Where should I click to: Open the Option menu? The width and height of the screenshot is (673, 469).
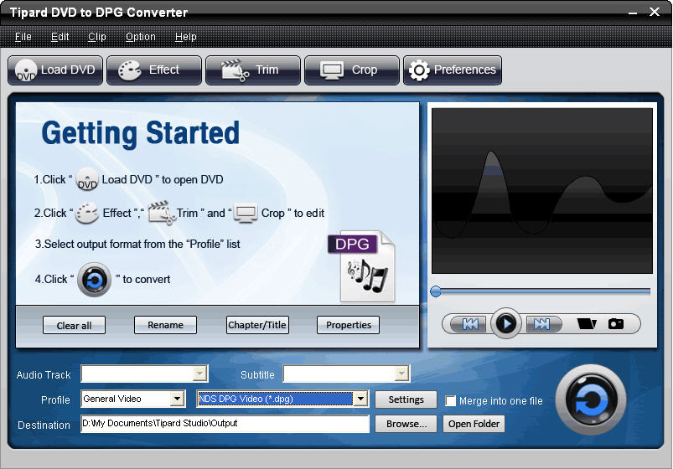pyautogui.click(x=140, y=37)
